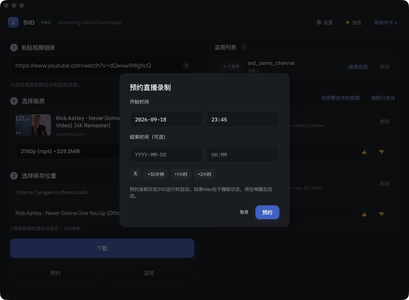Click the 已暂停 status badge
Viewport: 409px width, 300px height.
coord(232,66)
